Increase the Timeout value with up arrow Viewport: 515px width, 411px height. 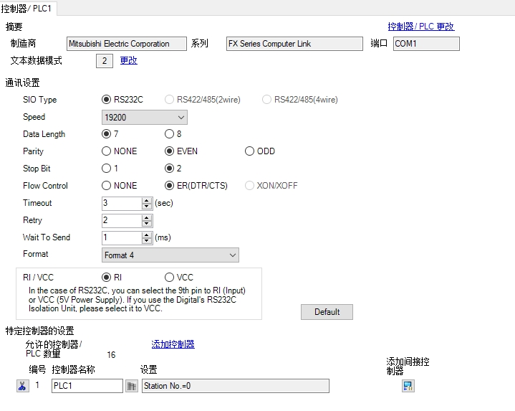click(147, 200)
